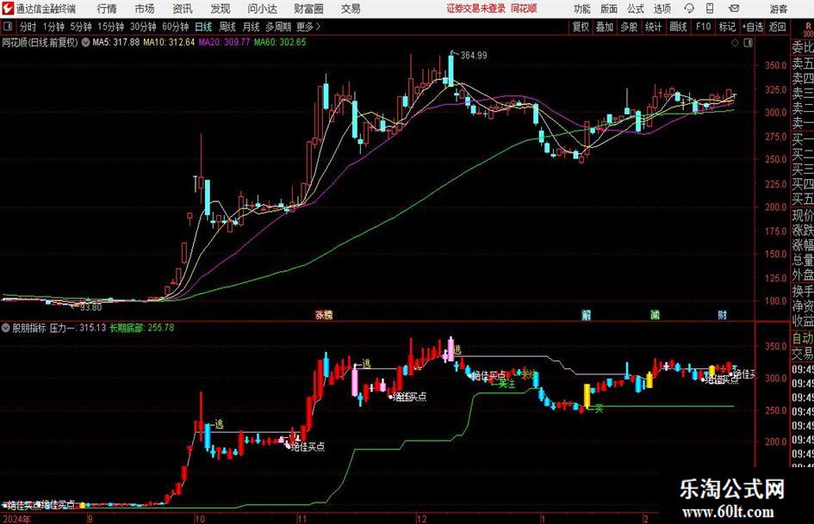Click the 标记 mark button

(x=727, y=27)
